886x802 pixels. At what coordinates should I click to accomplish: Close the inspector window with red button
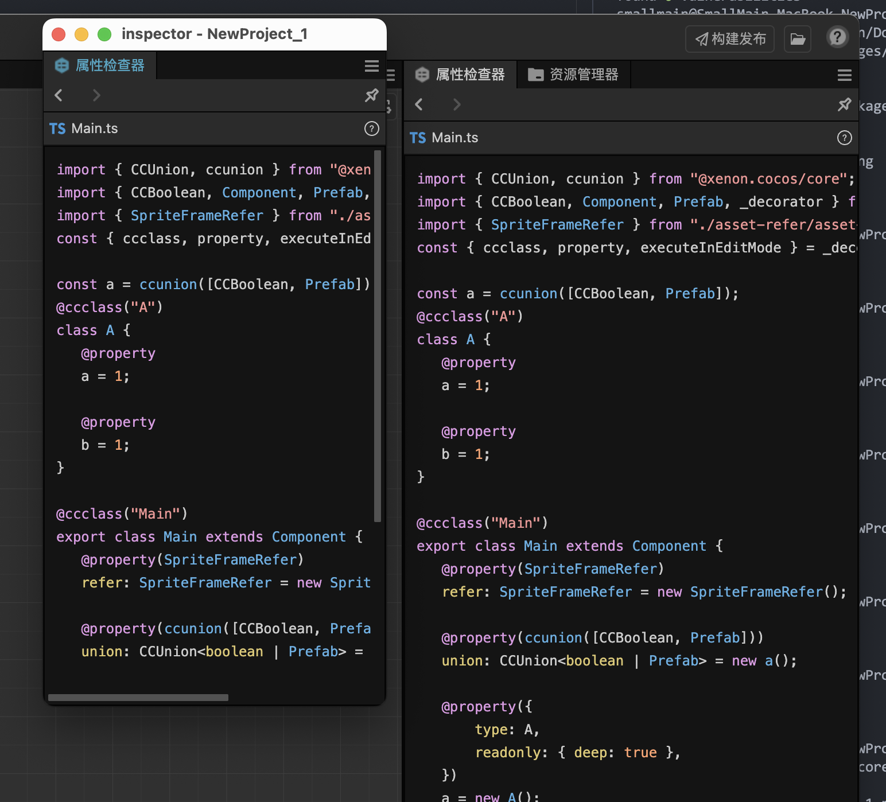coord(59,34)
